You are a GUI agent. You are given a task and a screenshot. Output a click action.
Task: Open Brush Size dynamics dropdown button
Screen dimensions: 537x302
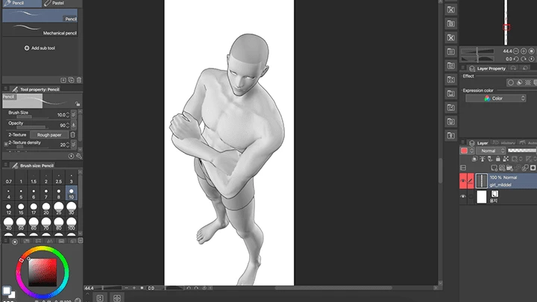[x=72, y=114]
